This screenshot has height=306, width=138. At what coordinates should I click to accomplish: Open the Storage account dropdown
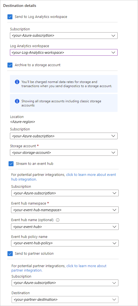pos(64,152)
